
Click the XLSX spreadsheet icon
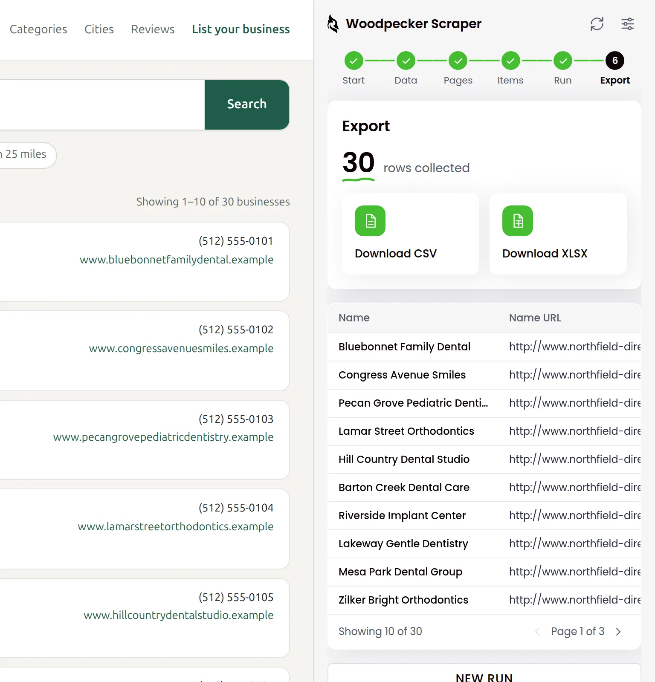[x=518, y=221]
